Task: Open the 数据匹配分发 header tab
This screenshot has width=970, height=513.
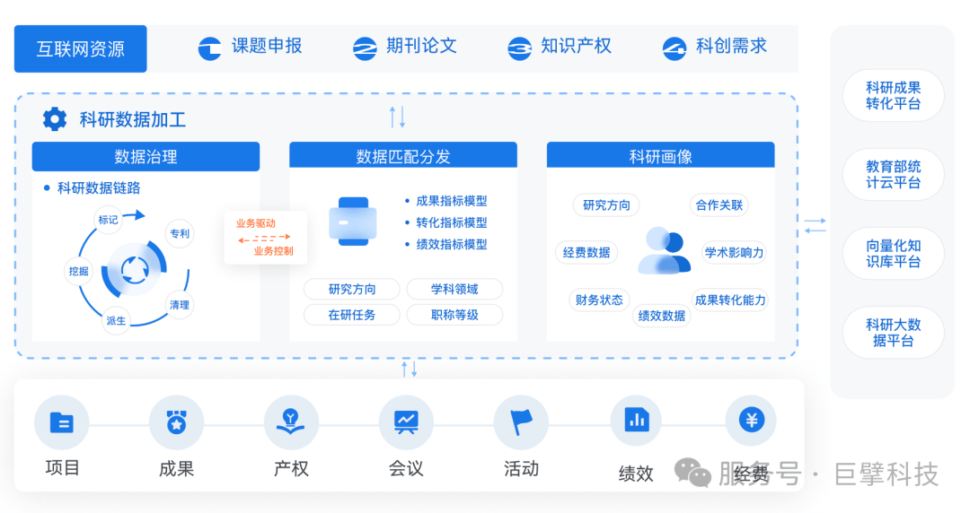Action: click(403, 156)
